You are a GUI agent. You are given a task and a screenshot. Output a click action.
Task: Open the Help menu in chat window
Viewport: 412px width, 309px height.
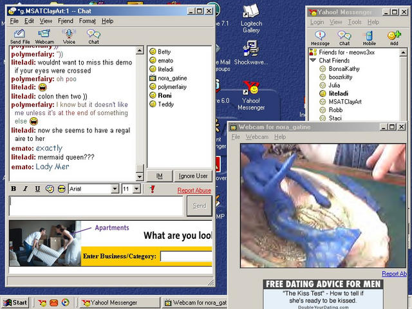click(x=108, y=21)
